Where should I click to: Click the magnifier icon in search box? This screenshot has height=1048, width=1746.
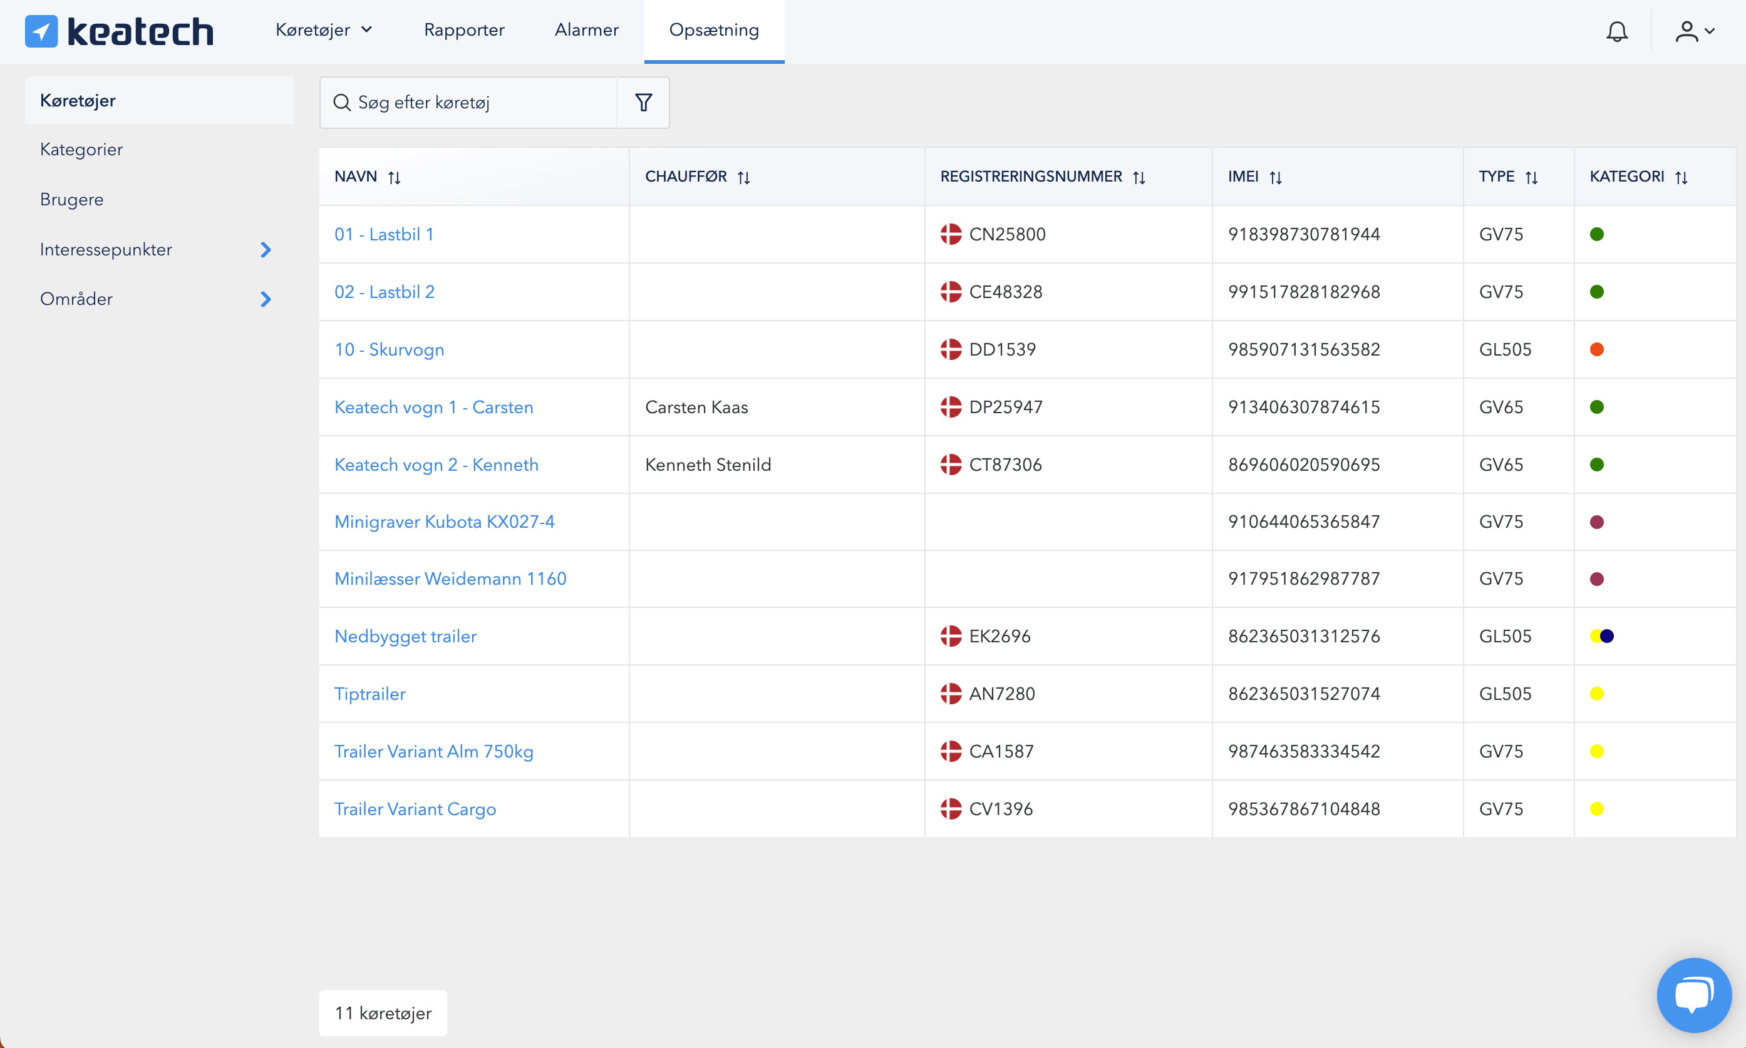(342, 103)
